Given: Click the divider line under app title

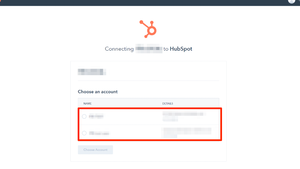Looking at the screenshot, I should coord(149,81).
